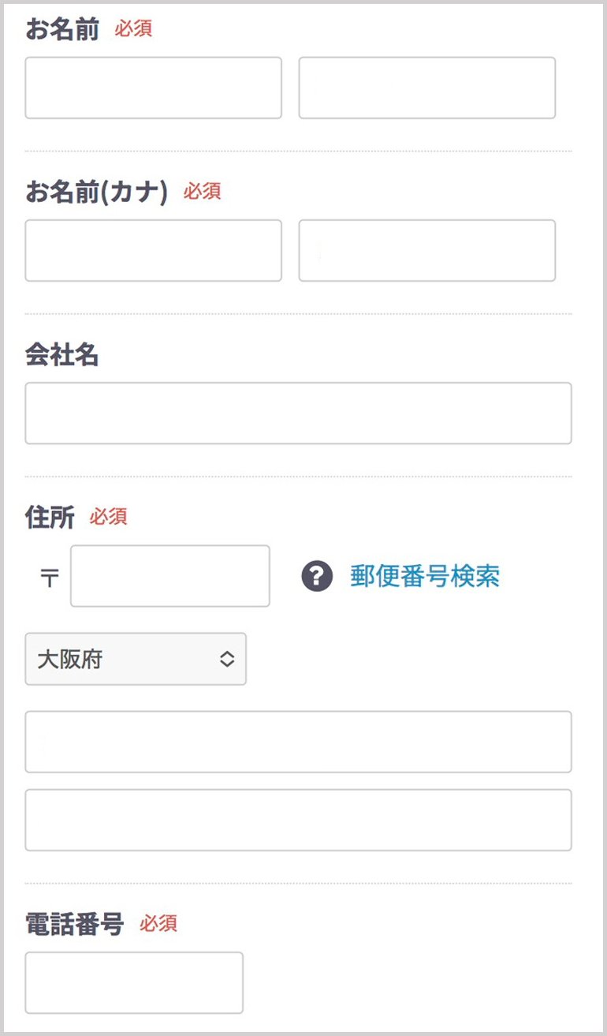Click the right お名前(カナ) input field

pyautogui.click(x=426, y=250)
